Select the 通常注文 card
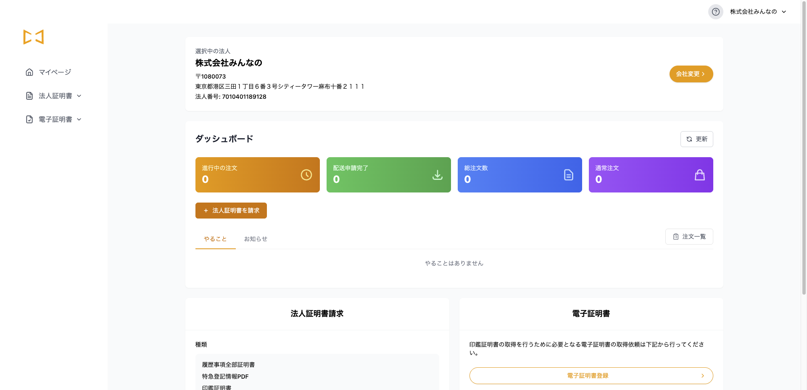The height and width of the screenshot is (390, 807). 651,175
